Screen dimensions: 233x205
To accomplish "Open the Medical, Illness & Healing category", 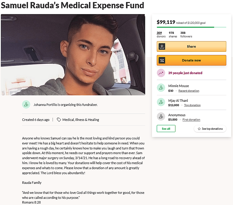I will click(x=81, y=120).
